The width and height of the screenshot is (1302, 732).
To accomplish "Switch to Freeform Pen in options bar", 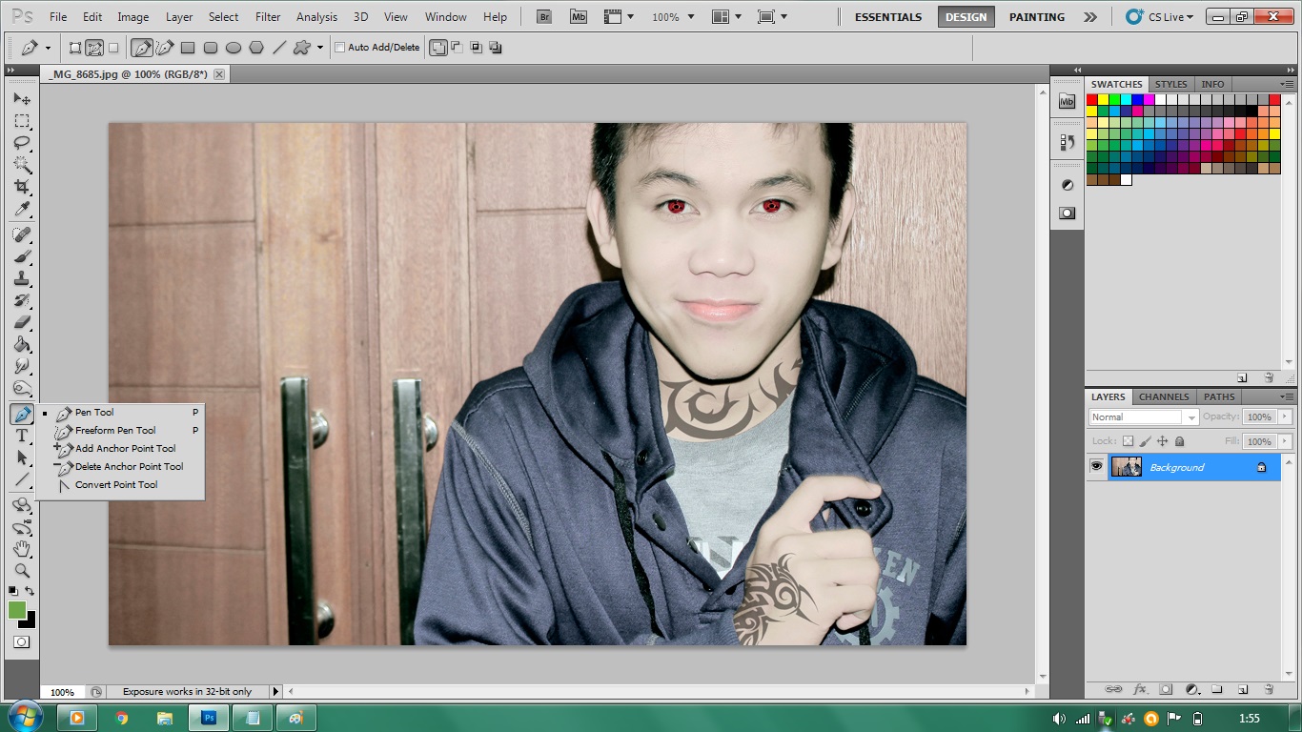I will pos(165,47).
